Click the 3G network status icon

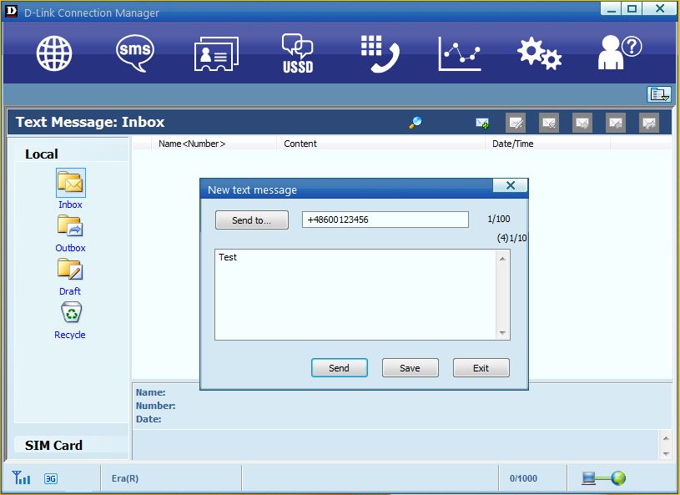(51, 478)
